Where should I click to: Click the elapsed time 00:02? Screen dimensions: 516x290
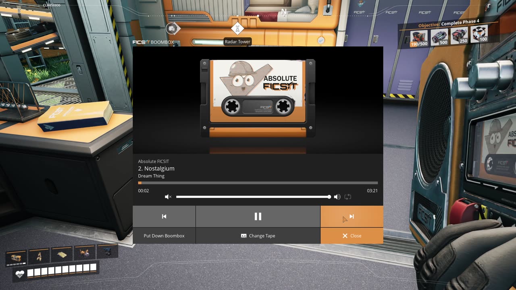(144, 191)
